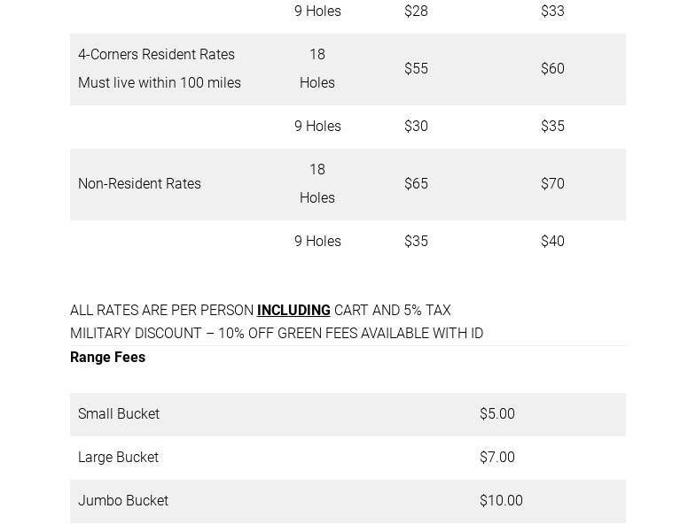Click the $33 price at top
This screenshot has height=532, width=696.
click(x=552, y=12)
